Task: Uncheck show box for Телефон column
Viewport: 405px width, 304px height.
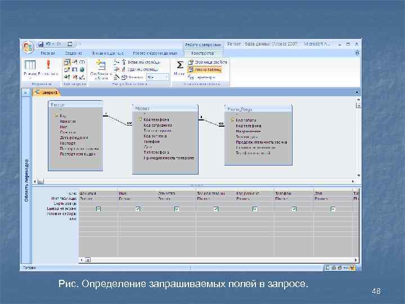Action: (x=294, y=209)
